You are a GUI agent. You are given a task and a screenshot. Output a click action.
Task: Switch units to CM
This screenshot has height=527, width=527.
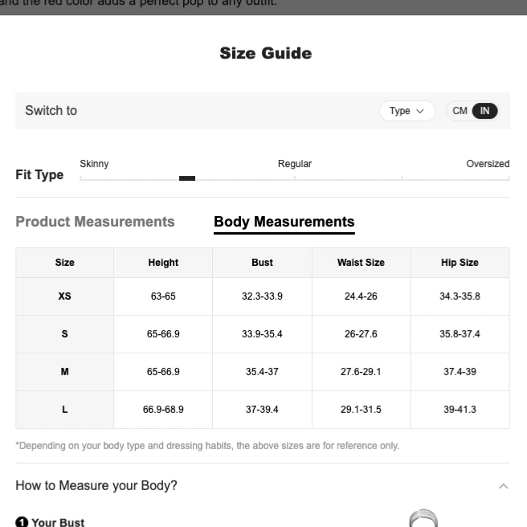coord(460,111)
